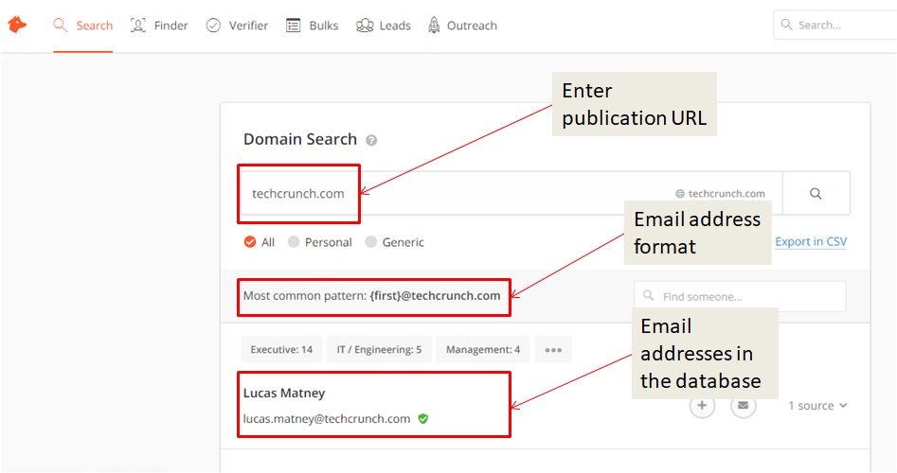
Task: Click the domain field containing techcrunch.com
Action: click(x=299, y=193)
